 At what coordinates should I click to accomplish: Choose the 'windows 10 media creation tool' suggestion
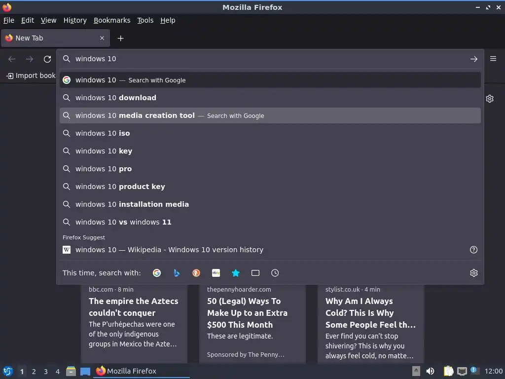point(270,115)
